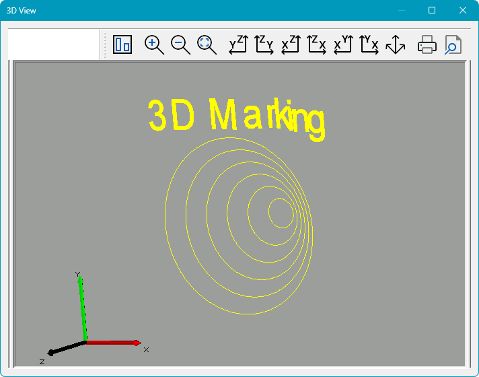Click the green Y axis arrow
This screenshot has width=479, height=377.
coord(83,308)
